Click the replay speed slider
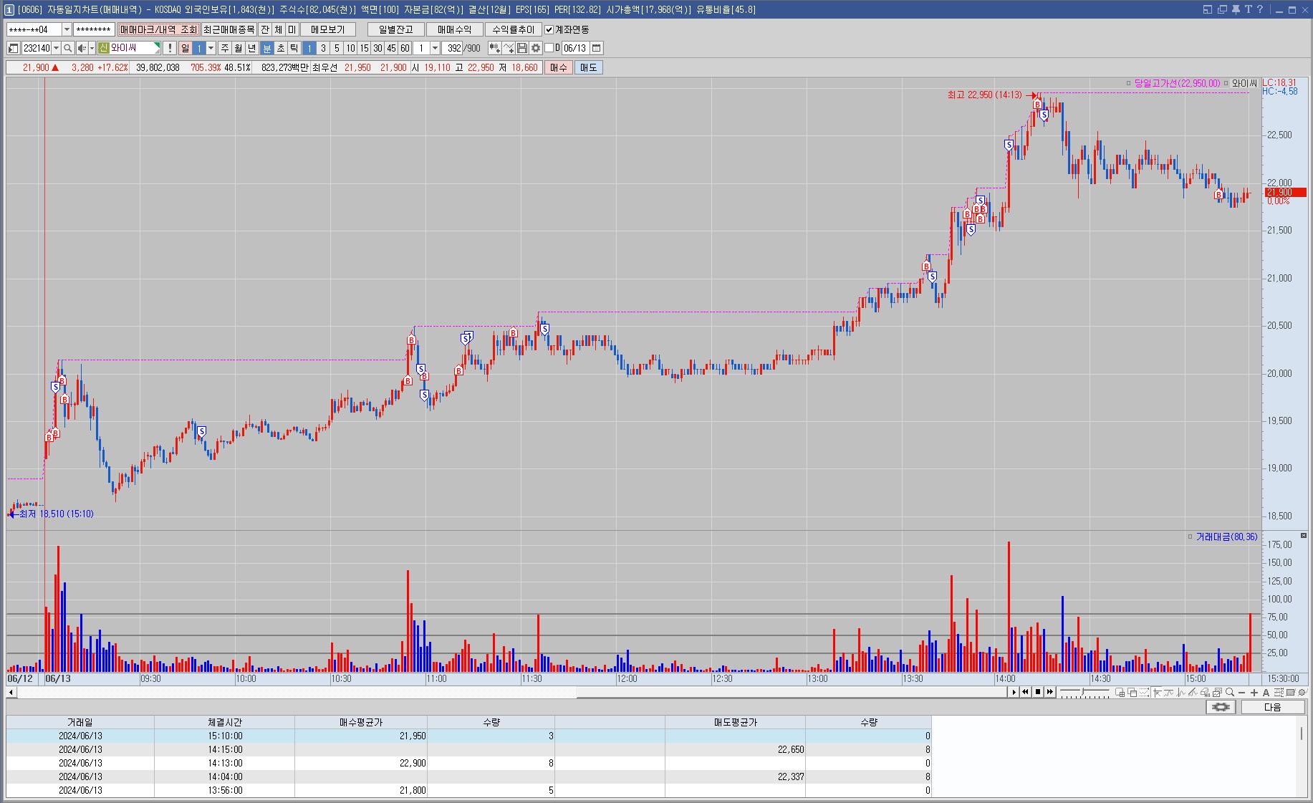The image size is (1313, 803). click(x=1084, y=692)
